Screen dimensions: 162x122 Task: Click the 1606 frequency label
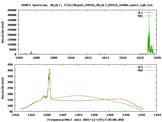click(36, 58)
